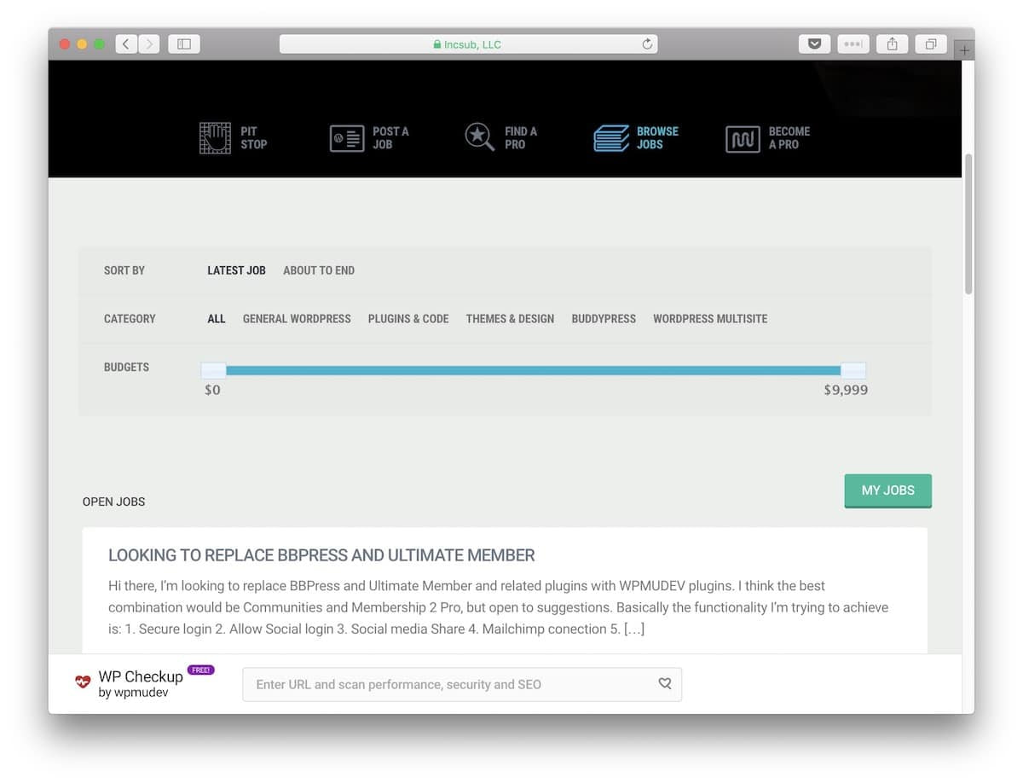Sort by ABOUT TO END
This screenshot has width=1023, height=783.
[319, 270]
